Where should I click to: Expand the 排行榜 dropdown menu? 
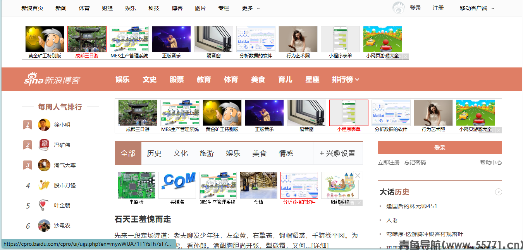(345, 79)
